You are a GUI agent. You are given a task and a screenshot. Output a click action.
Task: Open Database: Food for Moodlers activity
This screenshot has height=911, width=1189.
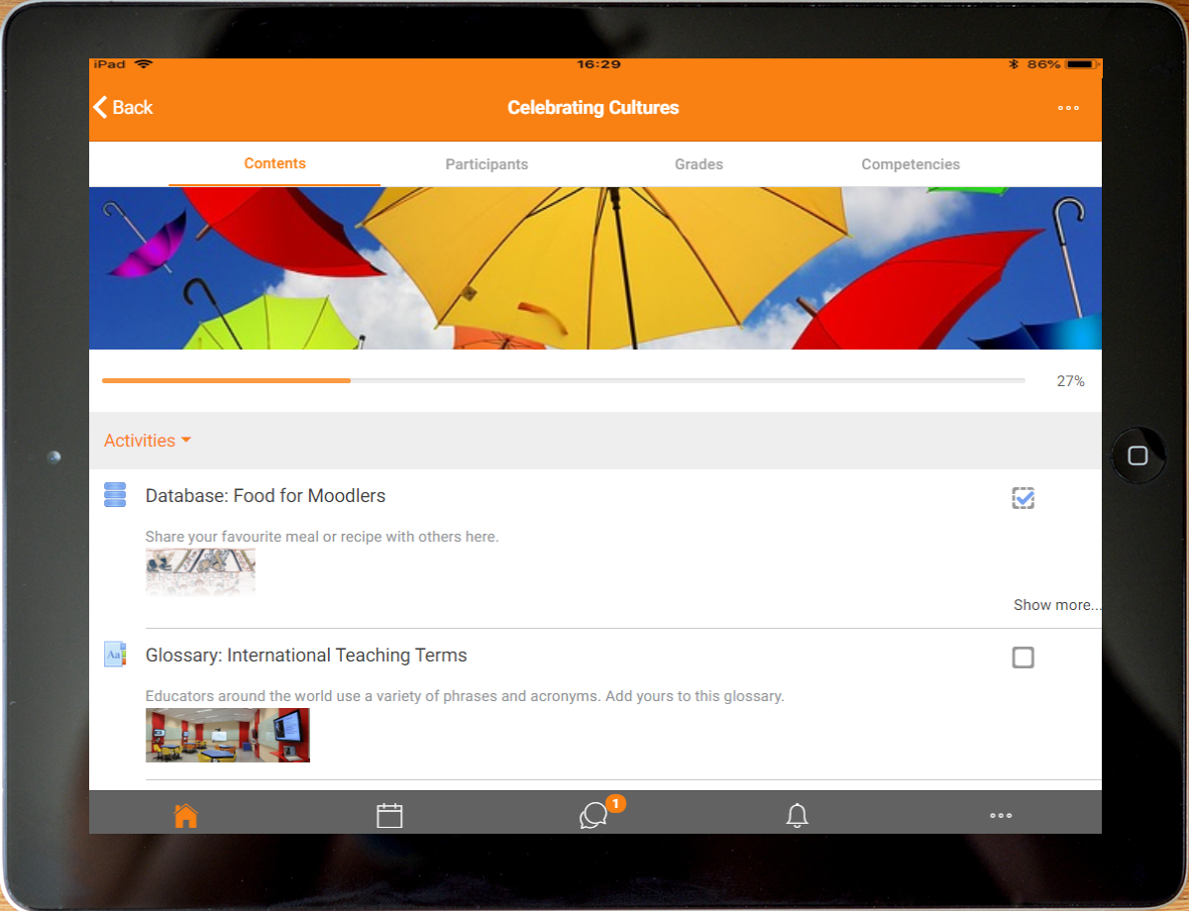(x=266, y=496)
